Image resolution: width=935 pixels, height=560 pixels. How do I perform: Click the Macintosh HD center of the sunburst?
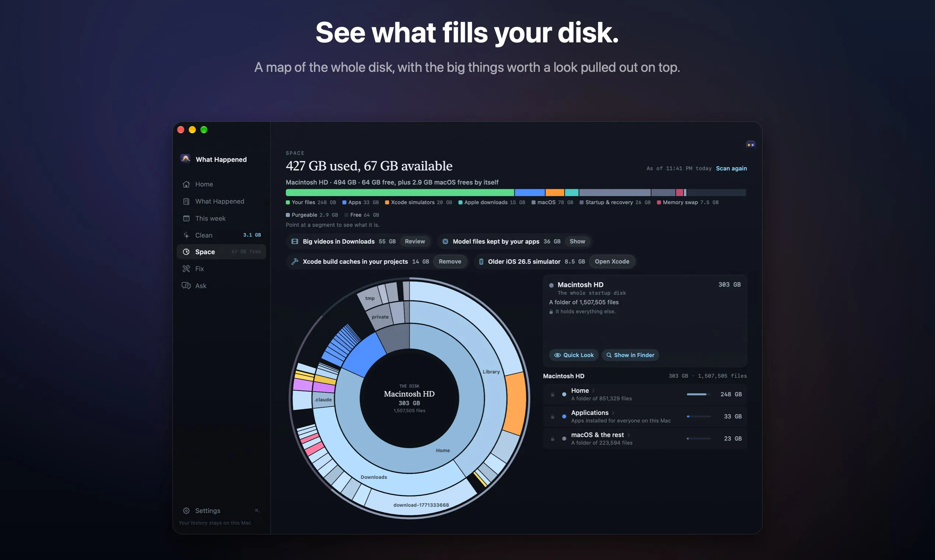409,398
